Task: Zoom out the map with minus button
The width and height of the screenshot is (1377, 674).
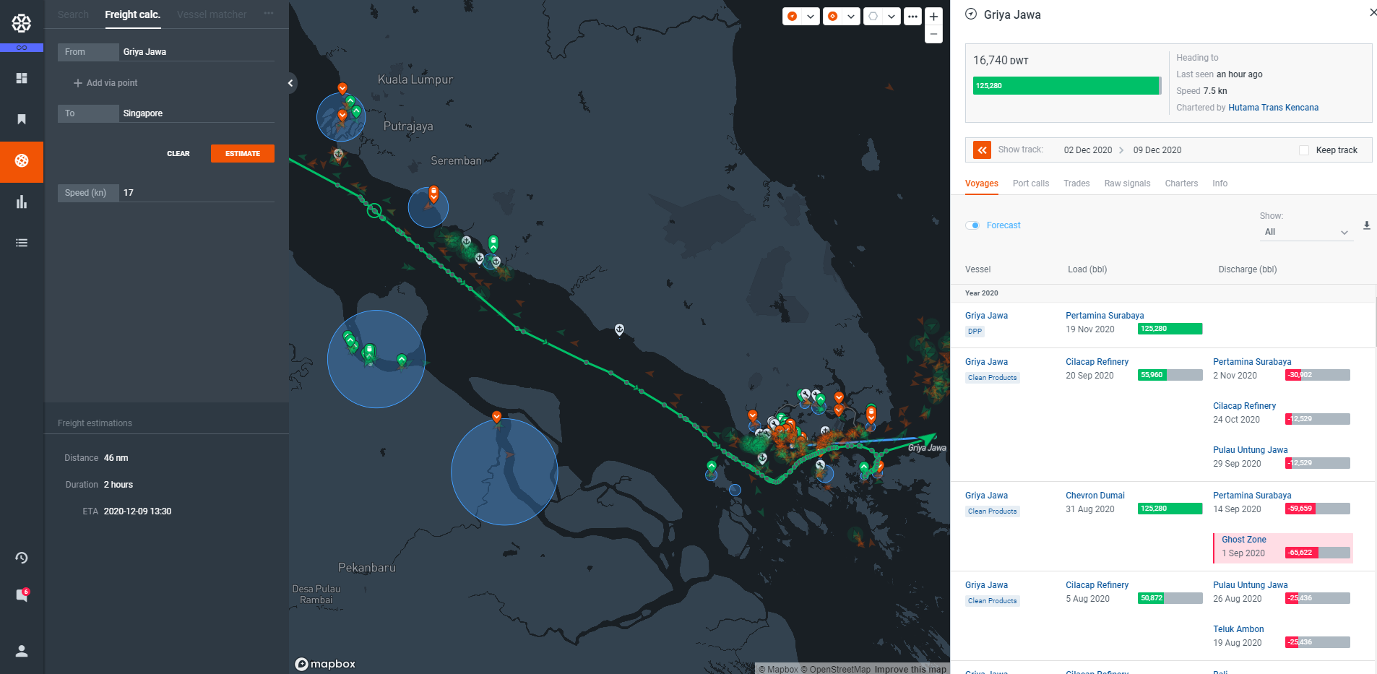Action: [933, 34]
